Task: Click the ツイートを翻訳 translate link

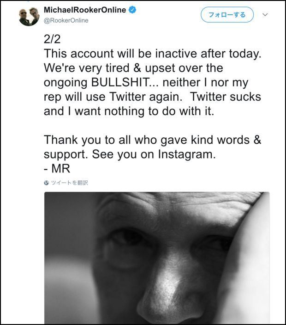Action: tap(70, 183)
